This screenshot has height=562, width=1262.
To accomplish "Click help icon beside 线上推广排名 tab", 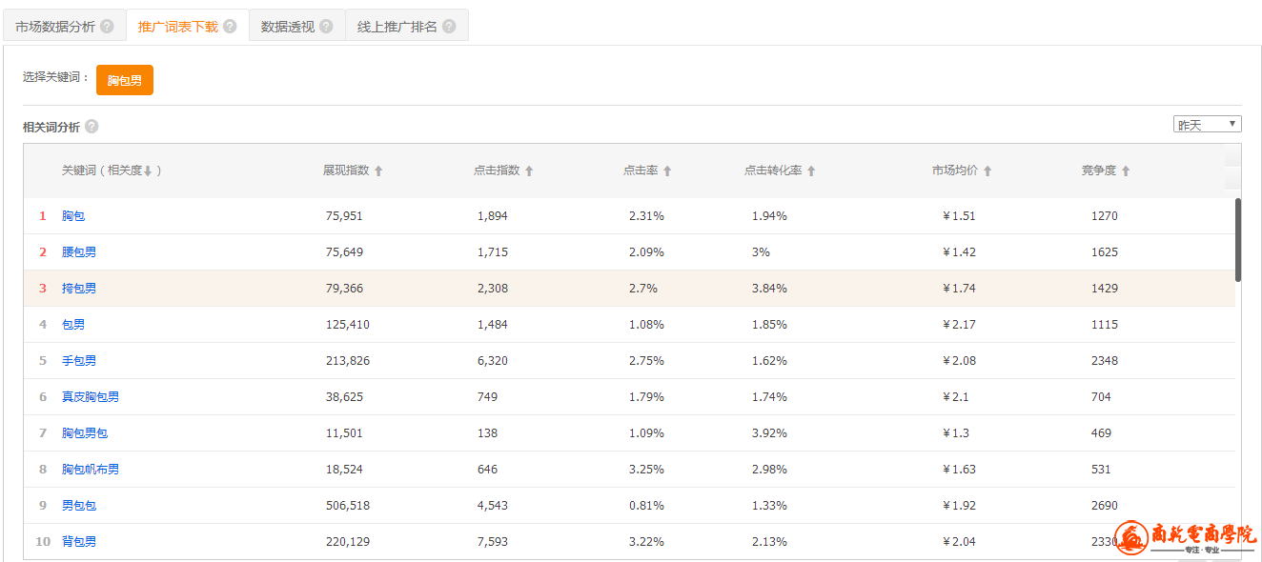I will click(449, 27).
